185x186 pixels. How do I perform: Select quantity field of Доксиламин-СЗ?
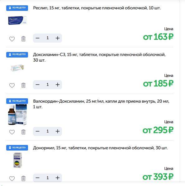[48, 85]
